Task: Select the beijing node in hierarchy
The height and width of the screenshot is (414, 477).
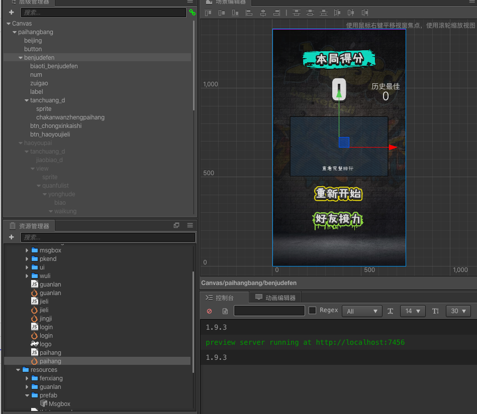Action: click(33, 41)
